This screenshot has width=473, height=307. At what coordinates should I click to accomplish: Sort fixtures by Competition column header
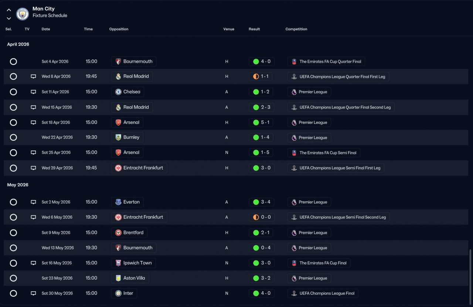(296, 29)
